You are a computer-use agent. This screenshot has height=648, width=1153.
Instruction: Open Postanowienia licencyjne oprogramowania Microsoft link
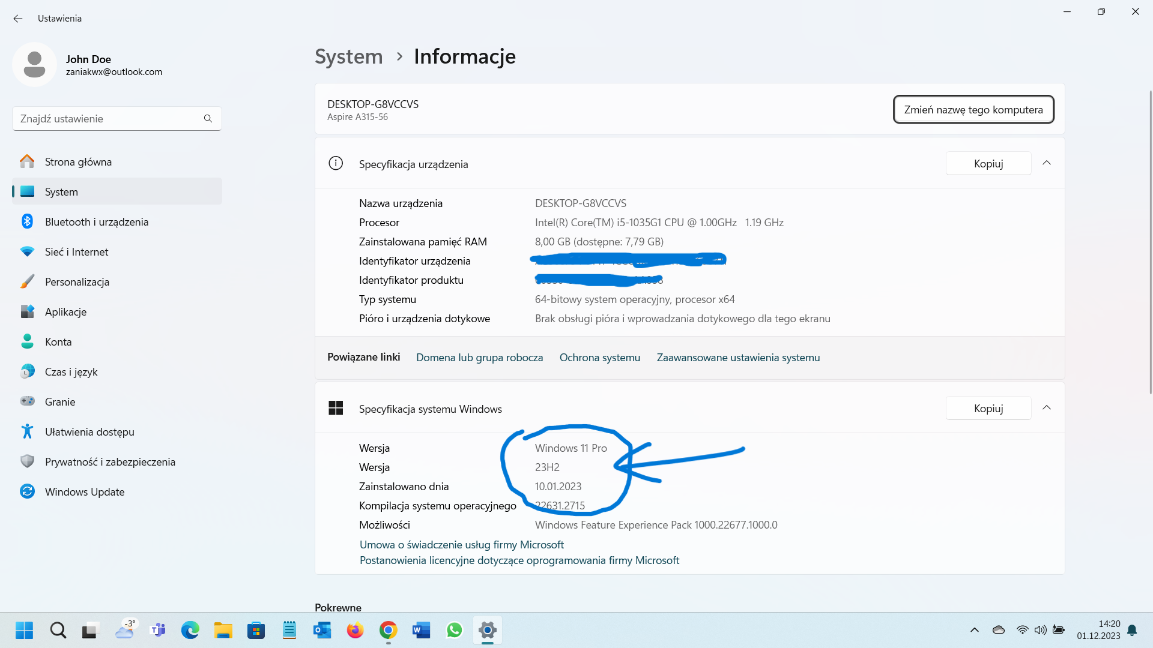point(519,560)
